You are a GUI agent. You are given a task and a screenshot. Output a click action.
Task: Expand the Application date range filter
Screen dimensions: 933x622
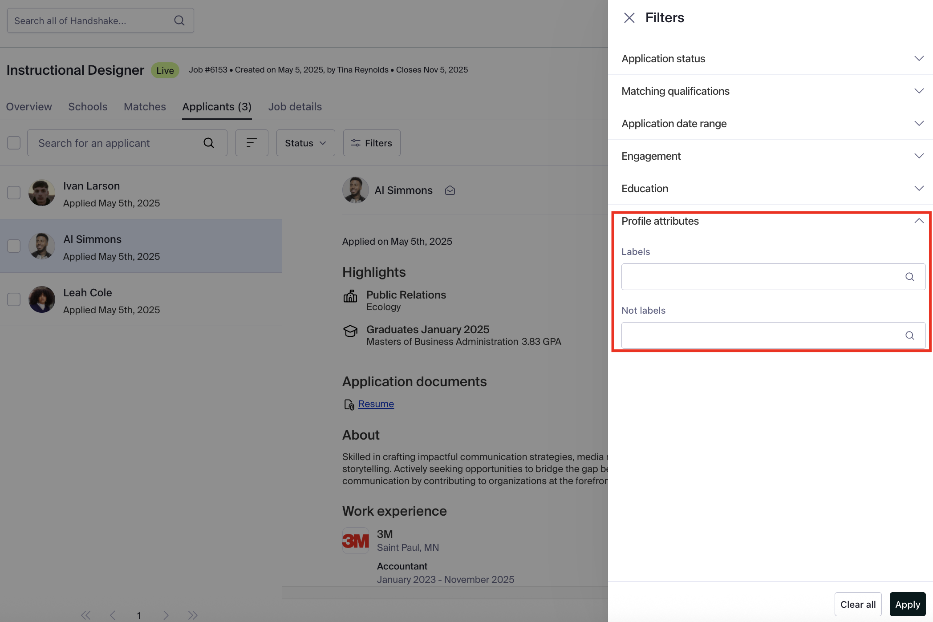click(771, 124)
